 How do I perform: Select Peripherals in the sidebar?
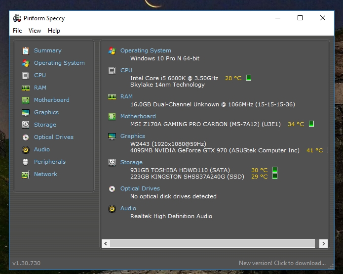click(x=50, y=162)
